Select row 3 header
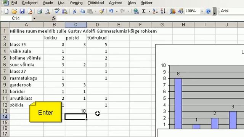244x137 pixels. coord(5,45)
